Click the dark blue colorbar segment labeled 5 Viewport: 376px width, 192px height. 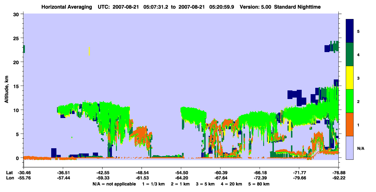click(350, 31)
